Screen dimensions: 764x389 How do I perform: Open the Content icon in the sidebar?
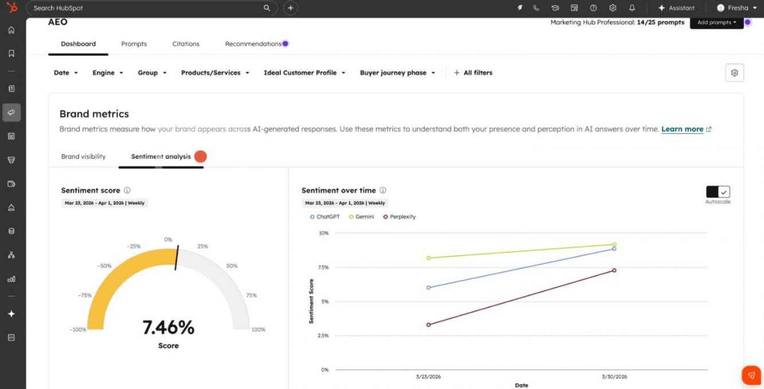pyautogui.click(x=11, y=136)
